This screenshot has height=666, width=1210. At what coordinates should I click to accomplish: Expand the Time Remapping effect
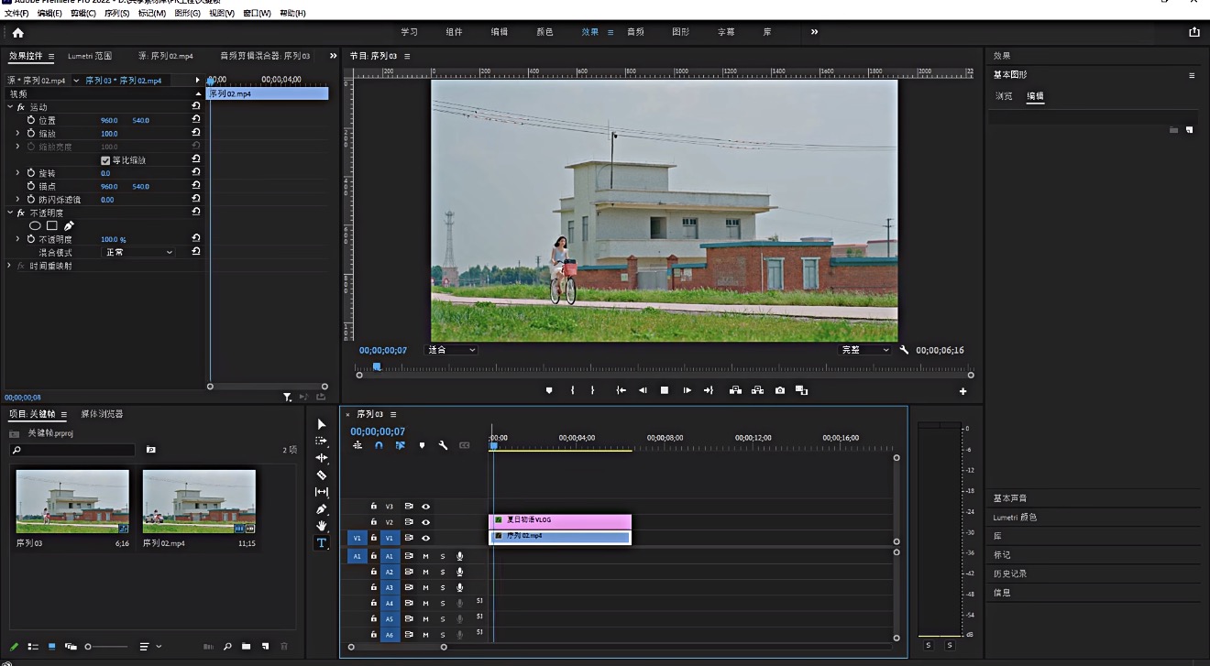tap(9, 266)
